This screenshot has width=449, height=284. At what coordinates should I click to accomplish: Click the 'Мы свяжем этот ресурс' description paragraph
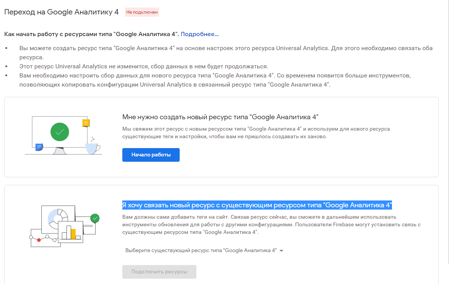(256, 133)
